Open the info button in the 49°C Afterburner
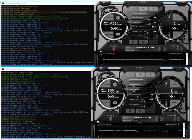Image resolution: width=192 pixels, height=139 pixels. pos(153,9)
